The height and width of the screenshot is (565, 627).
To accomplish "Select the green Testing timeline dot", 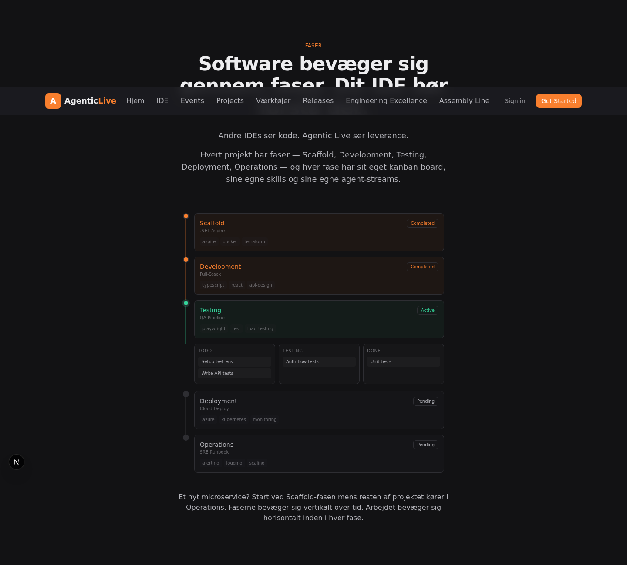I will [x=186, y=303].
